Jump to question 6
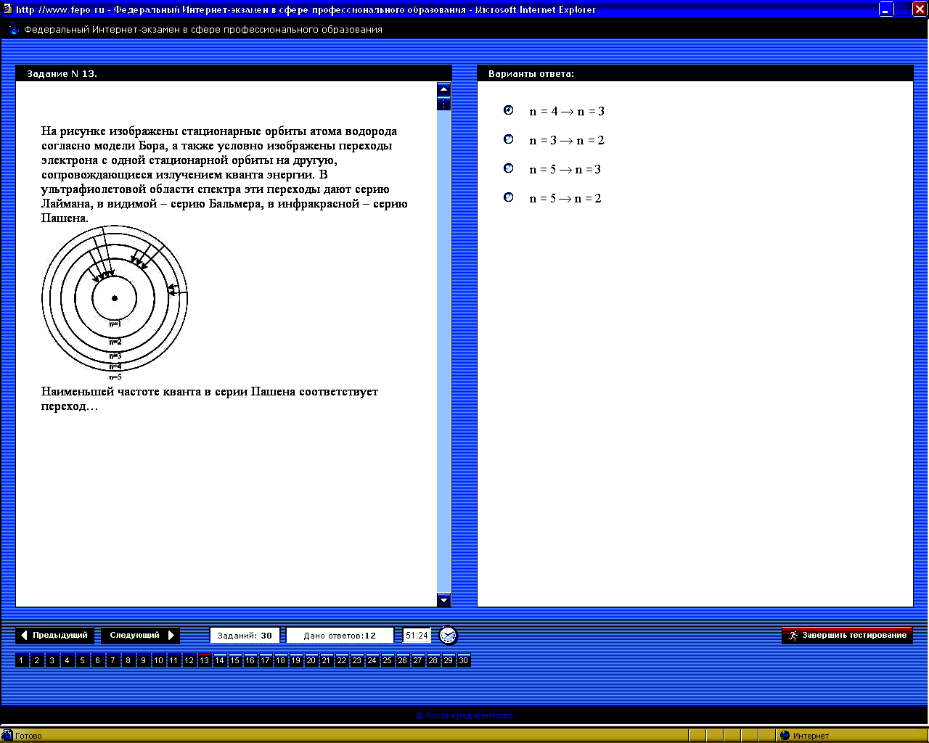The height and width of the screenshot is (743, 929). 97,660
